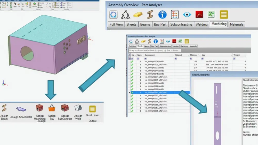Click the Assign Beam icon

pyautogui.click(x=4, y=108)
